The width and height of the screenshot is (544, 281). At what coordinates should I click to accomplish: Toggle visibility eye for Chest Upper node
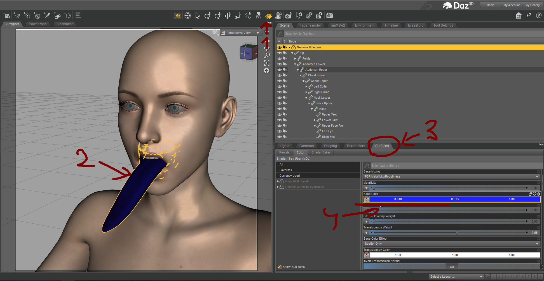[x=280, y=81]
